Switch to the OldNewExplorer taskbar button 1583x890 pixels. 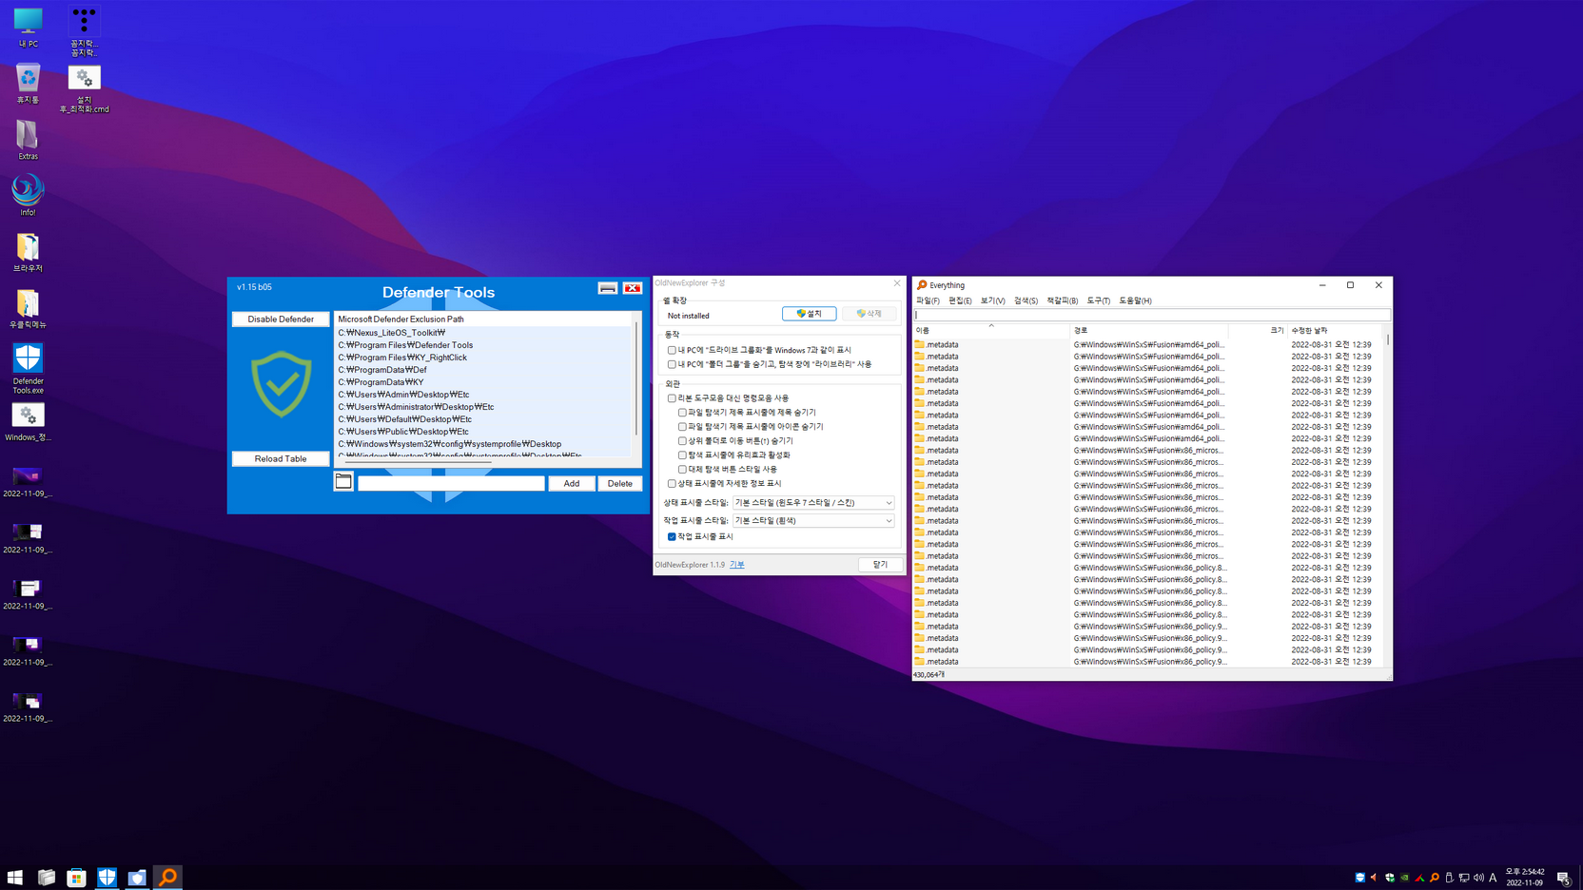(x=137, y=877)
